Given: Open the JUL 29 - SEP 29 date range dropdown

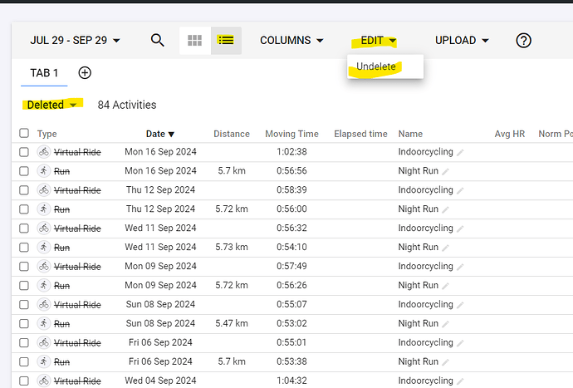Looking at the screenshot, I should tap(75, 40).
